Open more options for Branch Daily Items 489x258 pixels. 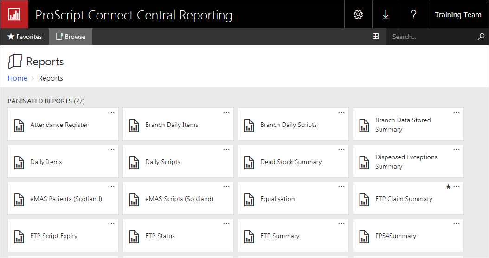[x=226, y=112]
